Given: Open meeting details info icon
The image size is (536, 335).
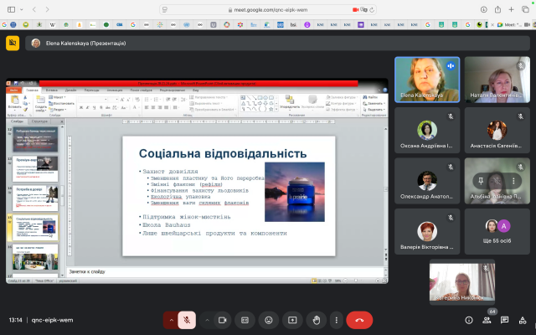Looking at the screenshot, I should coord(468,320).
